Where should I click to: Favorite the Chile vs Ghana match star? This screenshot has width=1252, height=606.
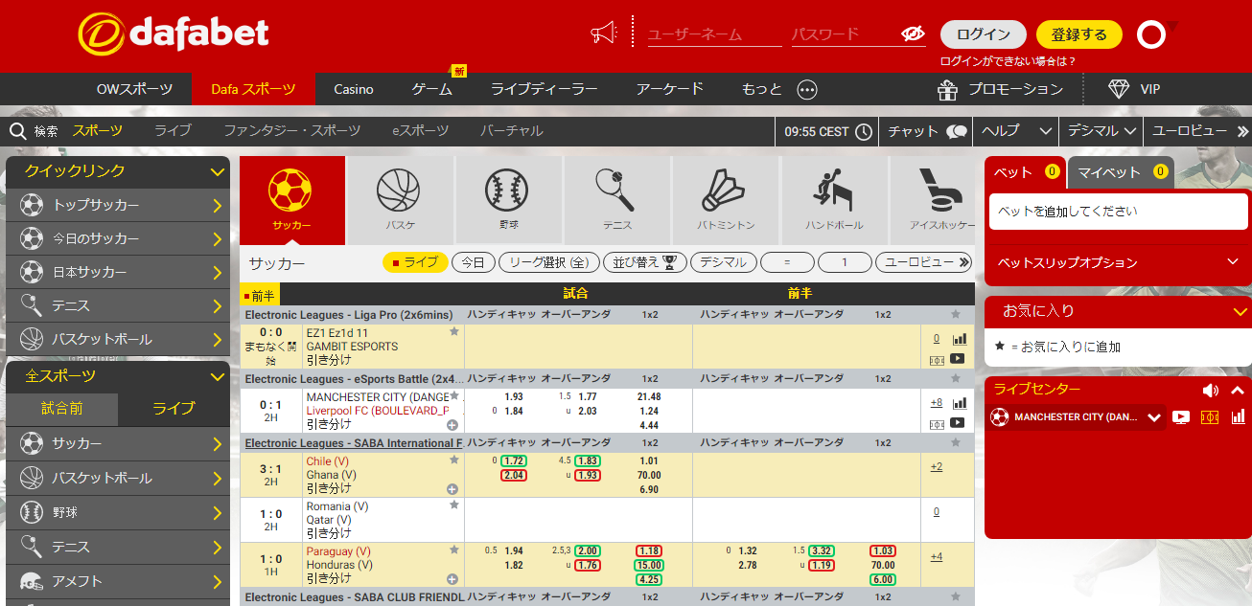453,460
